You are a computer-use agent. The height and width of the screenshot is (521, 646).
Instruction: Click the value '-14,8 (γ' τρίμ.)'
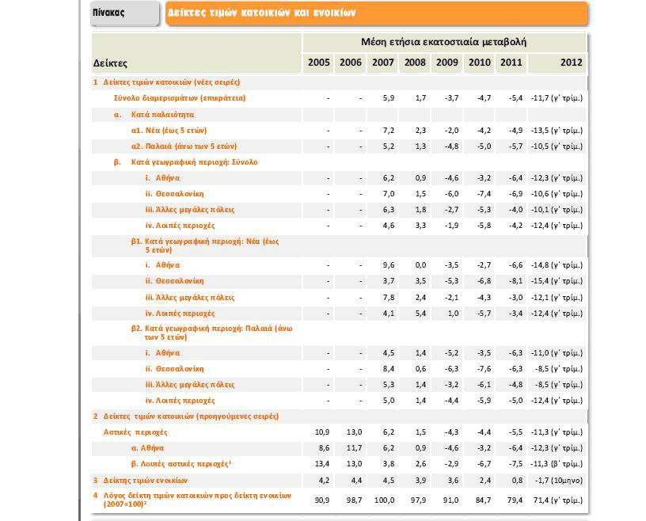click(x=557, y=265)
